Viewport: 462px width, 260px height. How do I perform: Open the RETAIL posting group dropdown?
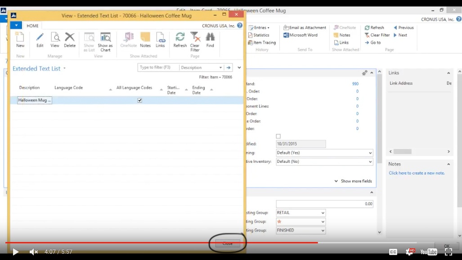[323, 213]
